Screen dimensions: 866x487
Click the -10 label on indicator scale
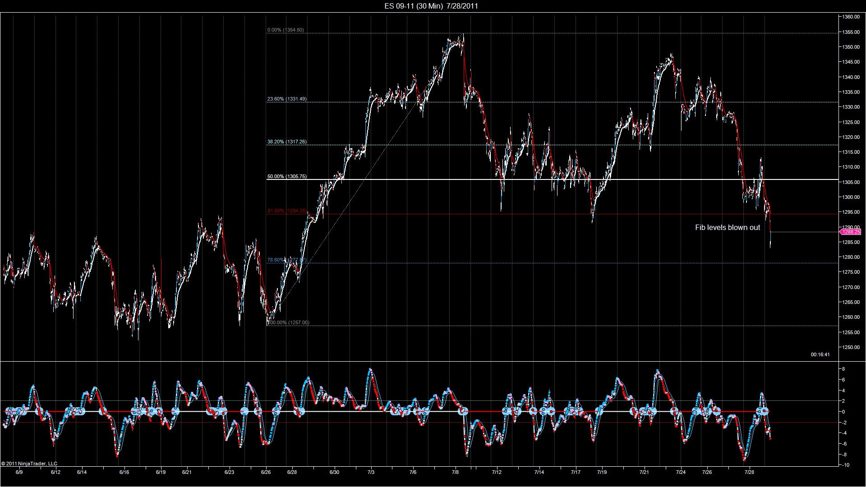[x=844, y=465]
